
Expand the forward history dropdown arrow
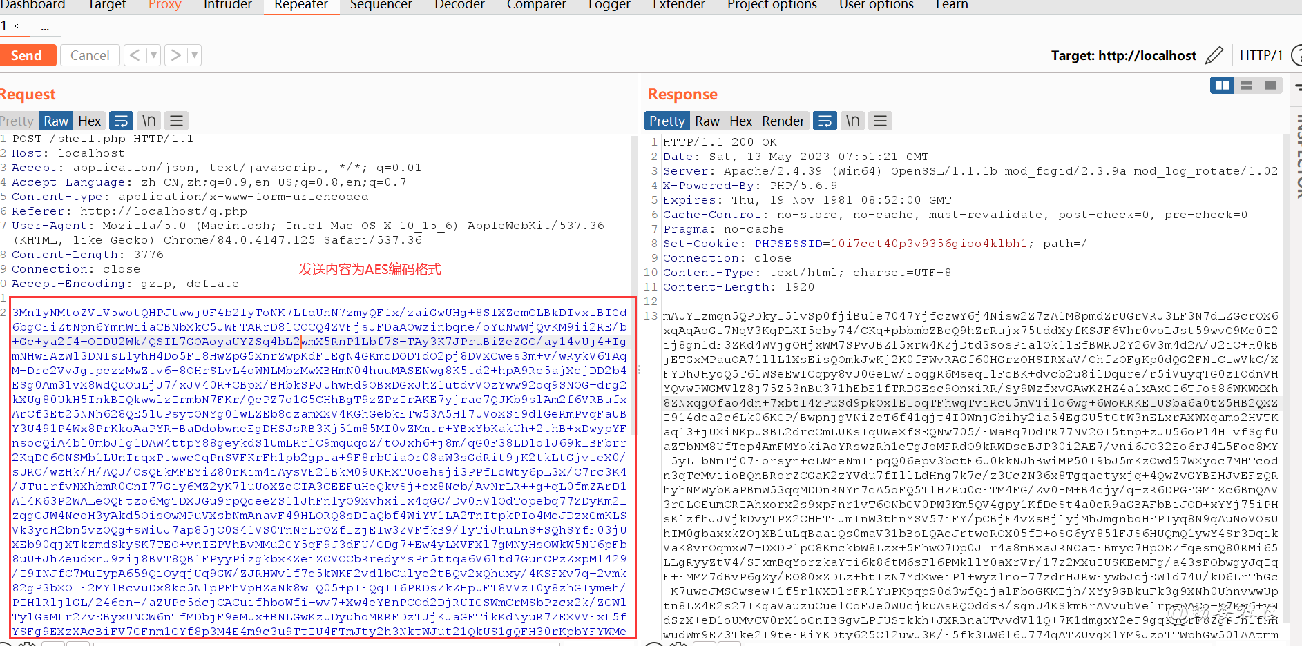click(x=194, y=55)
